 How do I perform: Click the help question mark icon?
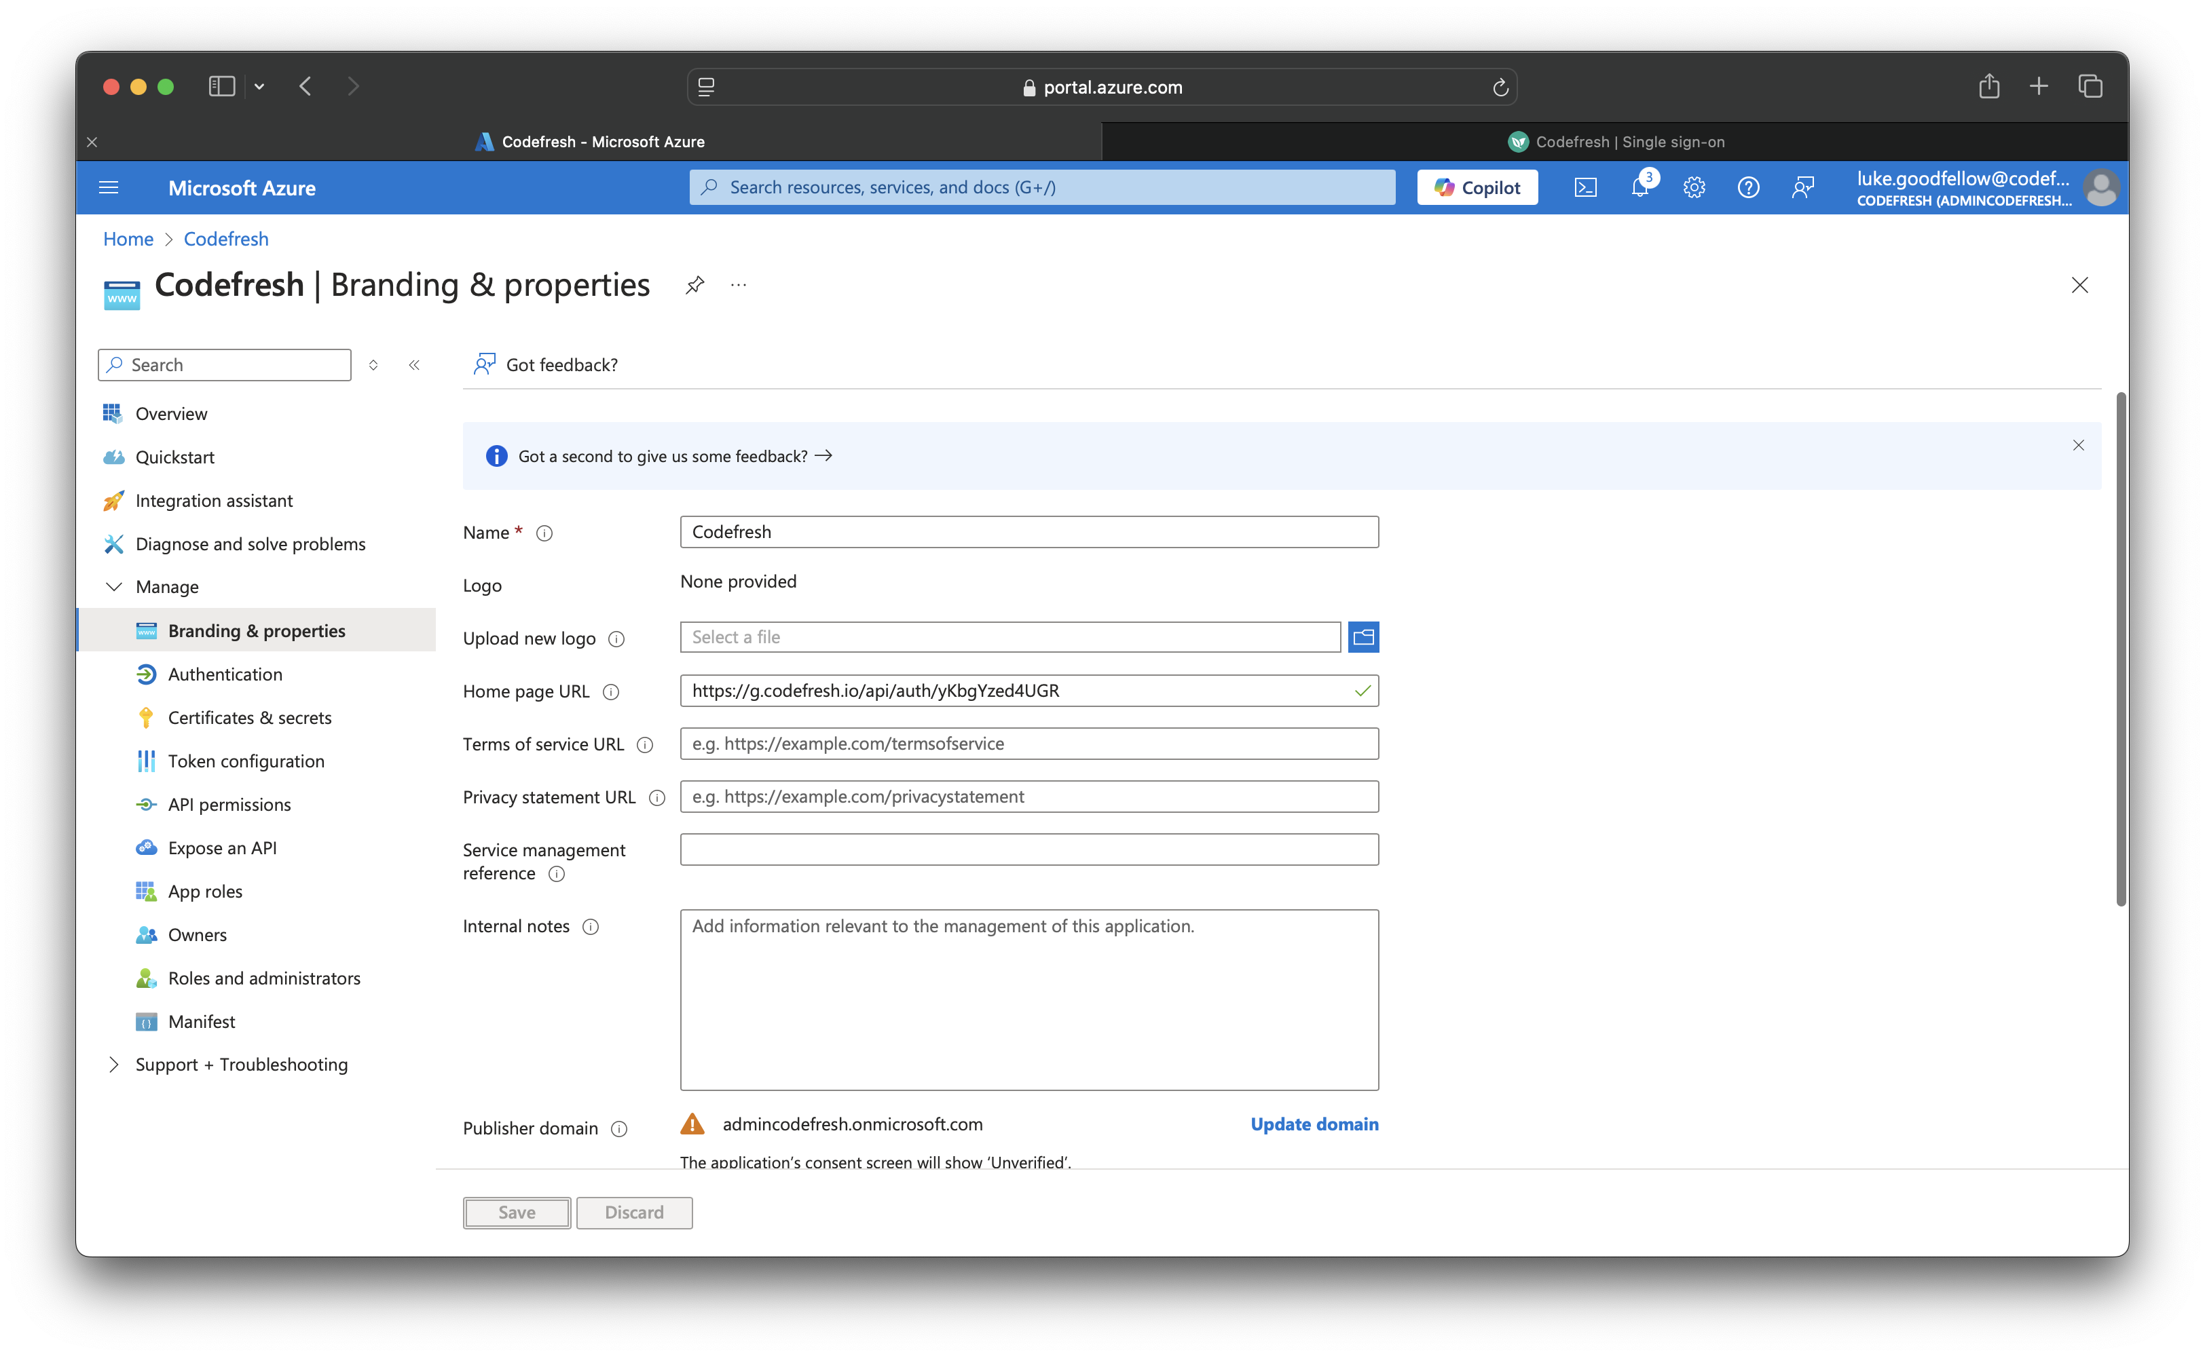coord(1748,187)
